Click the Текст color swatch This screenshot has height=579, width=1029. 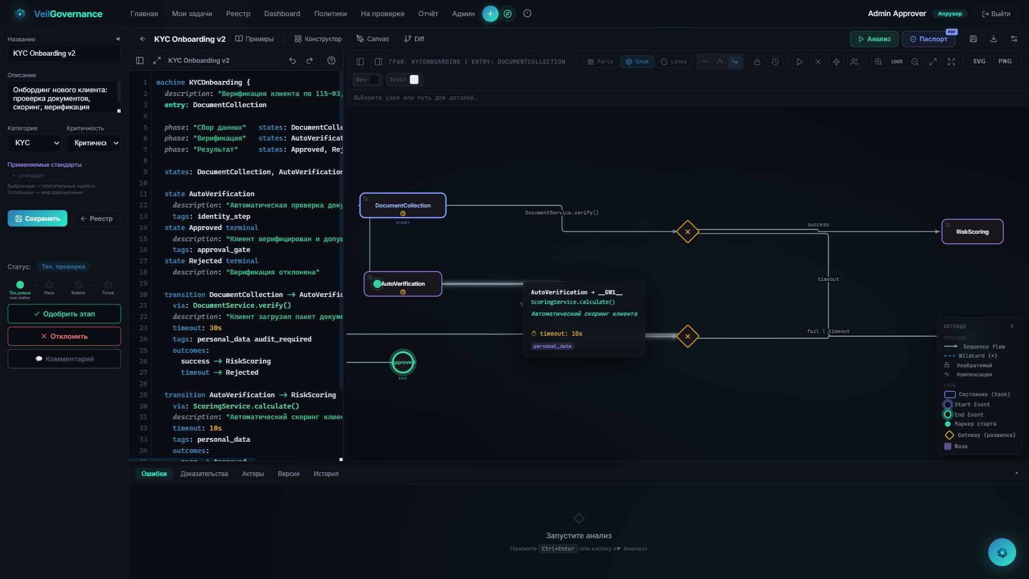click(x=413, y=79)
